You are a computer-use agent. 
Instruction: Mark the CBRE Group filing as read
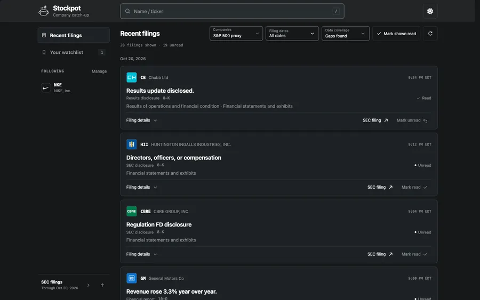click(x=414, y=254)
